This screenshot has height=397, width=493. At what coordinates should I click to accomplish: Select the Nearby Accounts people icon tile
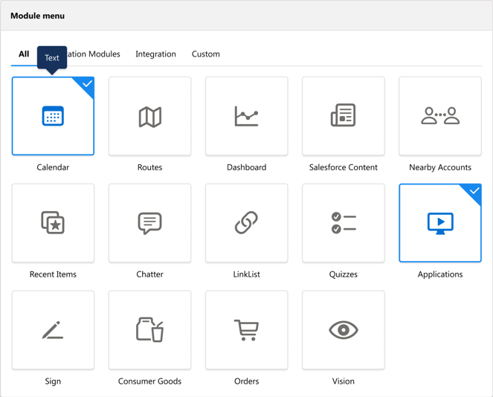(440, 116)
